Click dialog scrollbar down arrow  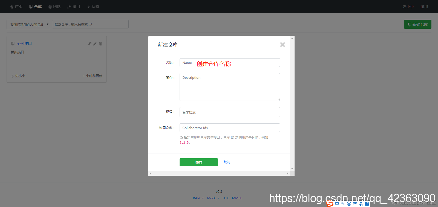pyautogui.click(x=292, y=169)
